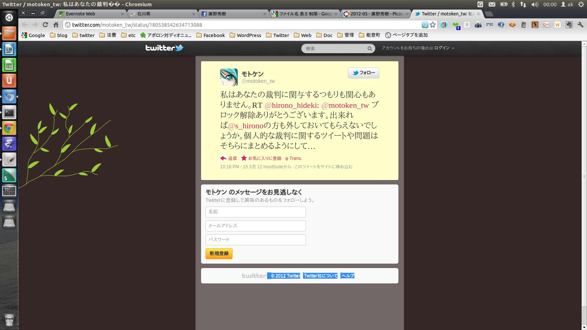
Task: Click the Twitter logo in header
Action: pyautogui.click(x=164, y=48)
